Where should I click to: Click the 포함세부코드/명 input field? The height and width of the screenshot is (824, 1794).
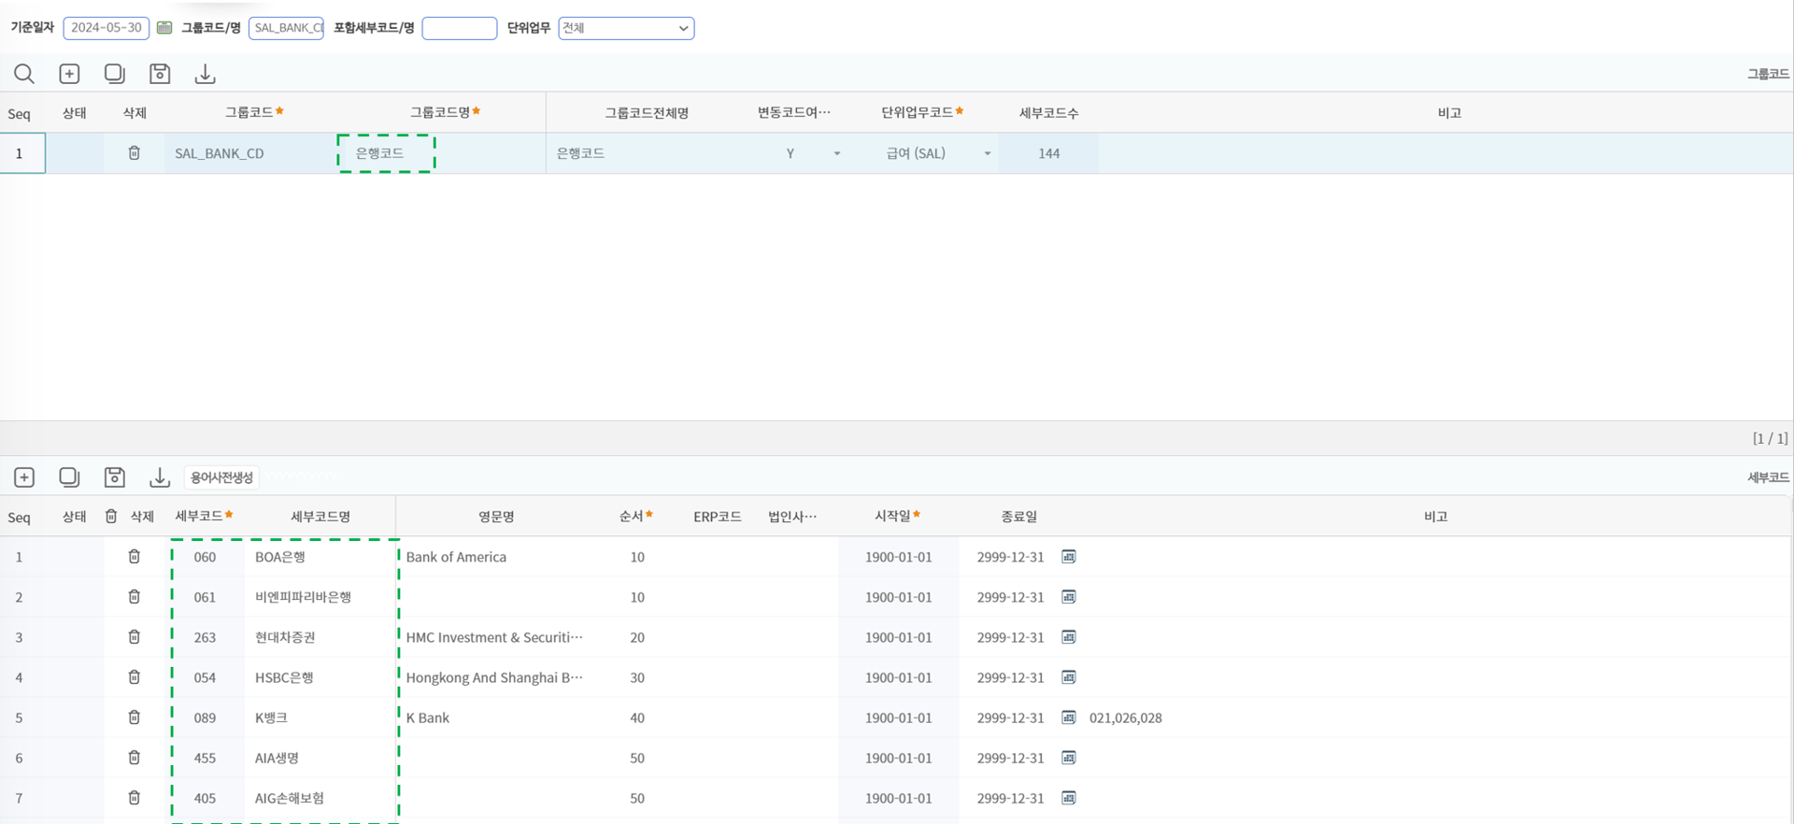460,28
